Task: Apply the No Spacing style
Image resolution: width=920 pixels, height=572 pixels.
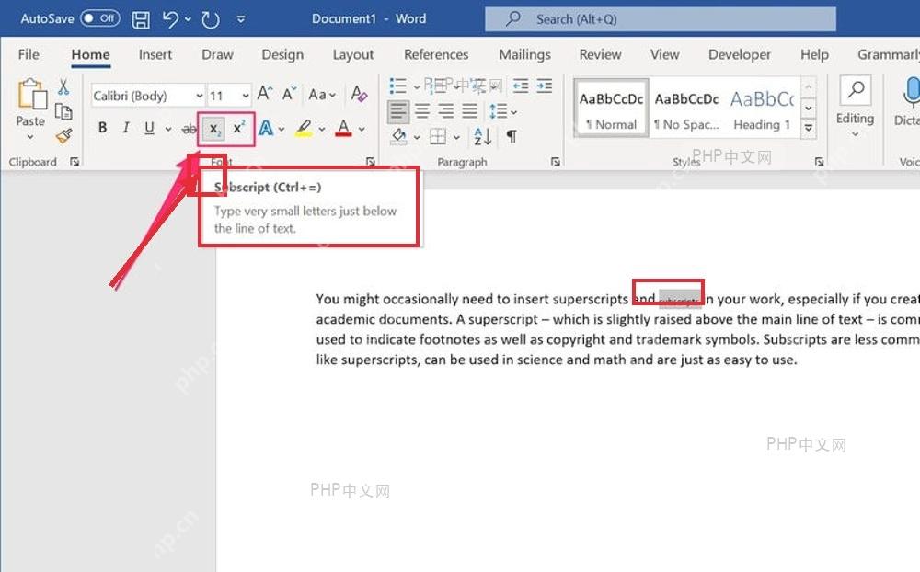Action: point(687,109)
